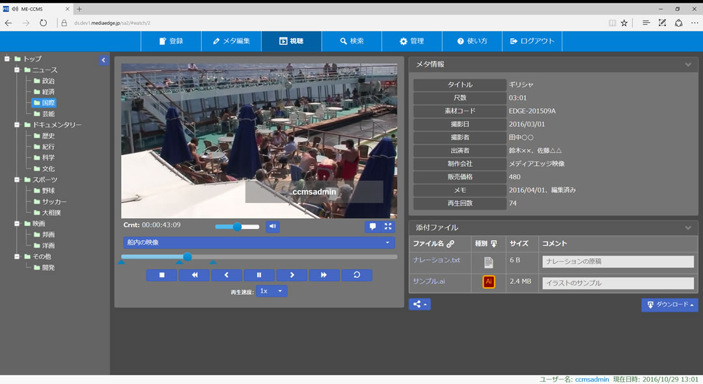
Task: Jump to the first chapter marker
Action: coord(122,262)
